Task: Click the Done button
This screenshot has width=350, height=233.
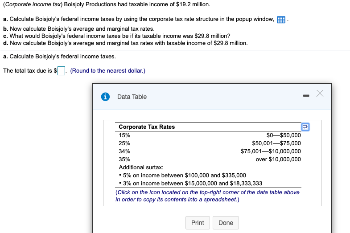Action: [x=226, y=223]
